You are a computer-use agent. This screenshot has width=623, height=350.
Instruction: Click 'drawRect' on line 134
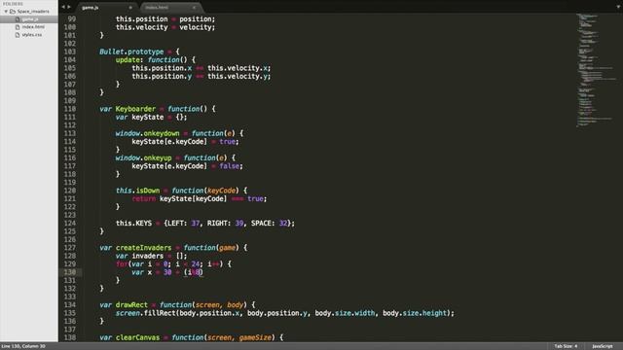click(x=131, y=304)
